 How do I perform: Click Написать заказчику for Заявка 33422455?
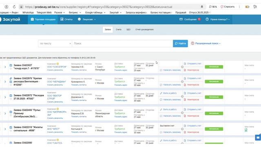170,116
